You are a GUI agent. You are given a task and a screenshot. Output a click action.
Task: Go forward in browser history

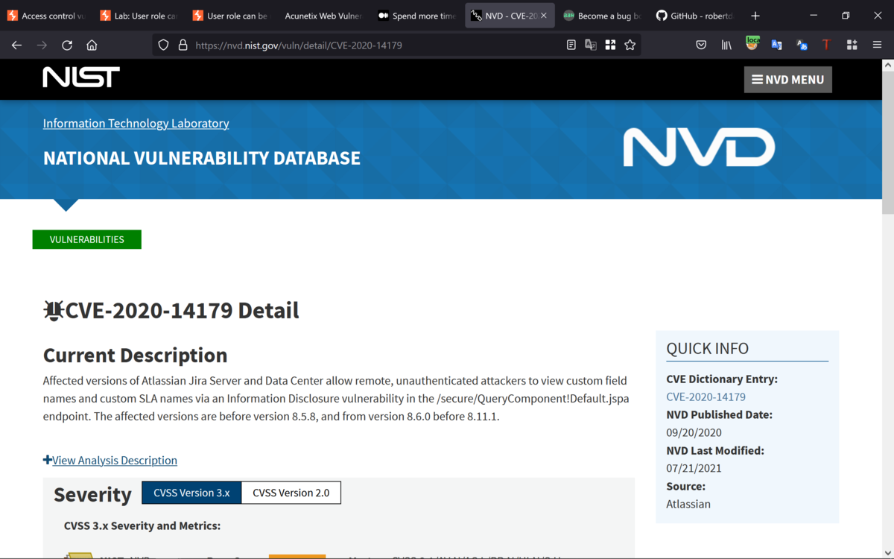(42, 45)
